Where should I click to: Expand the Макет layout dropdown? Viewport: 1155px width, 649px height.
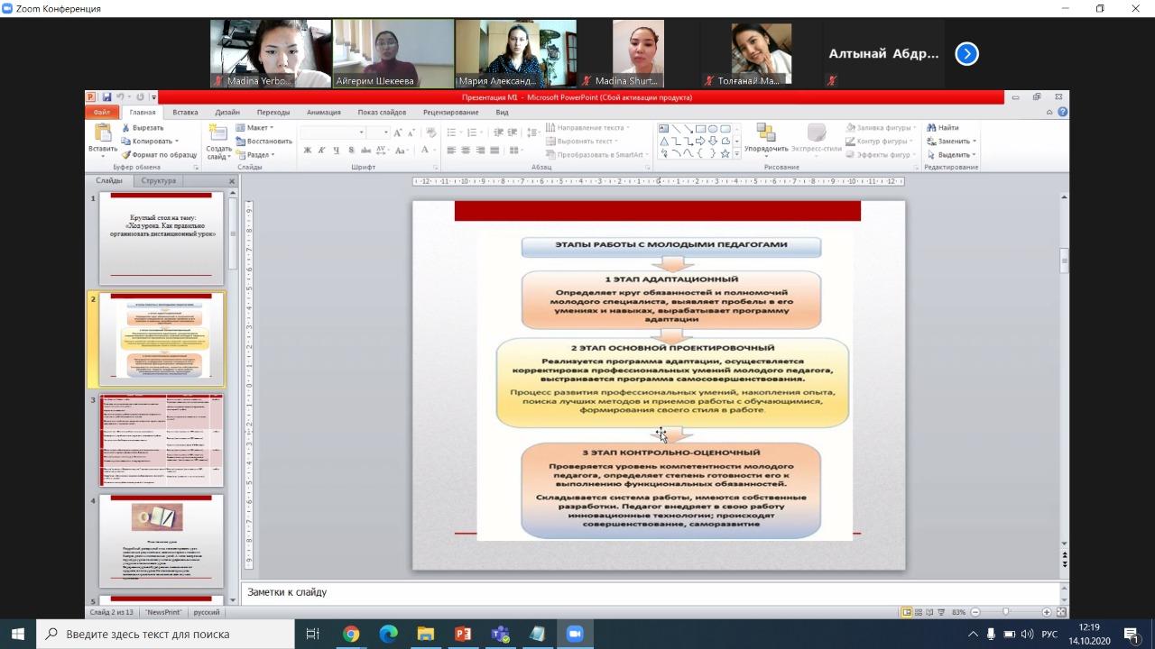[259, 128]
